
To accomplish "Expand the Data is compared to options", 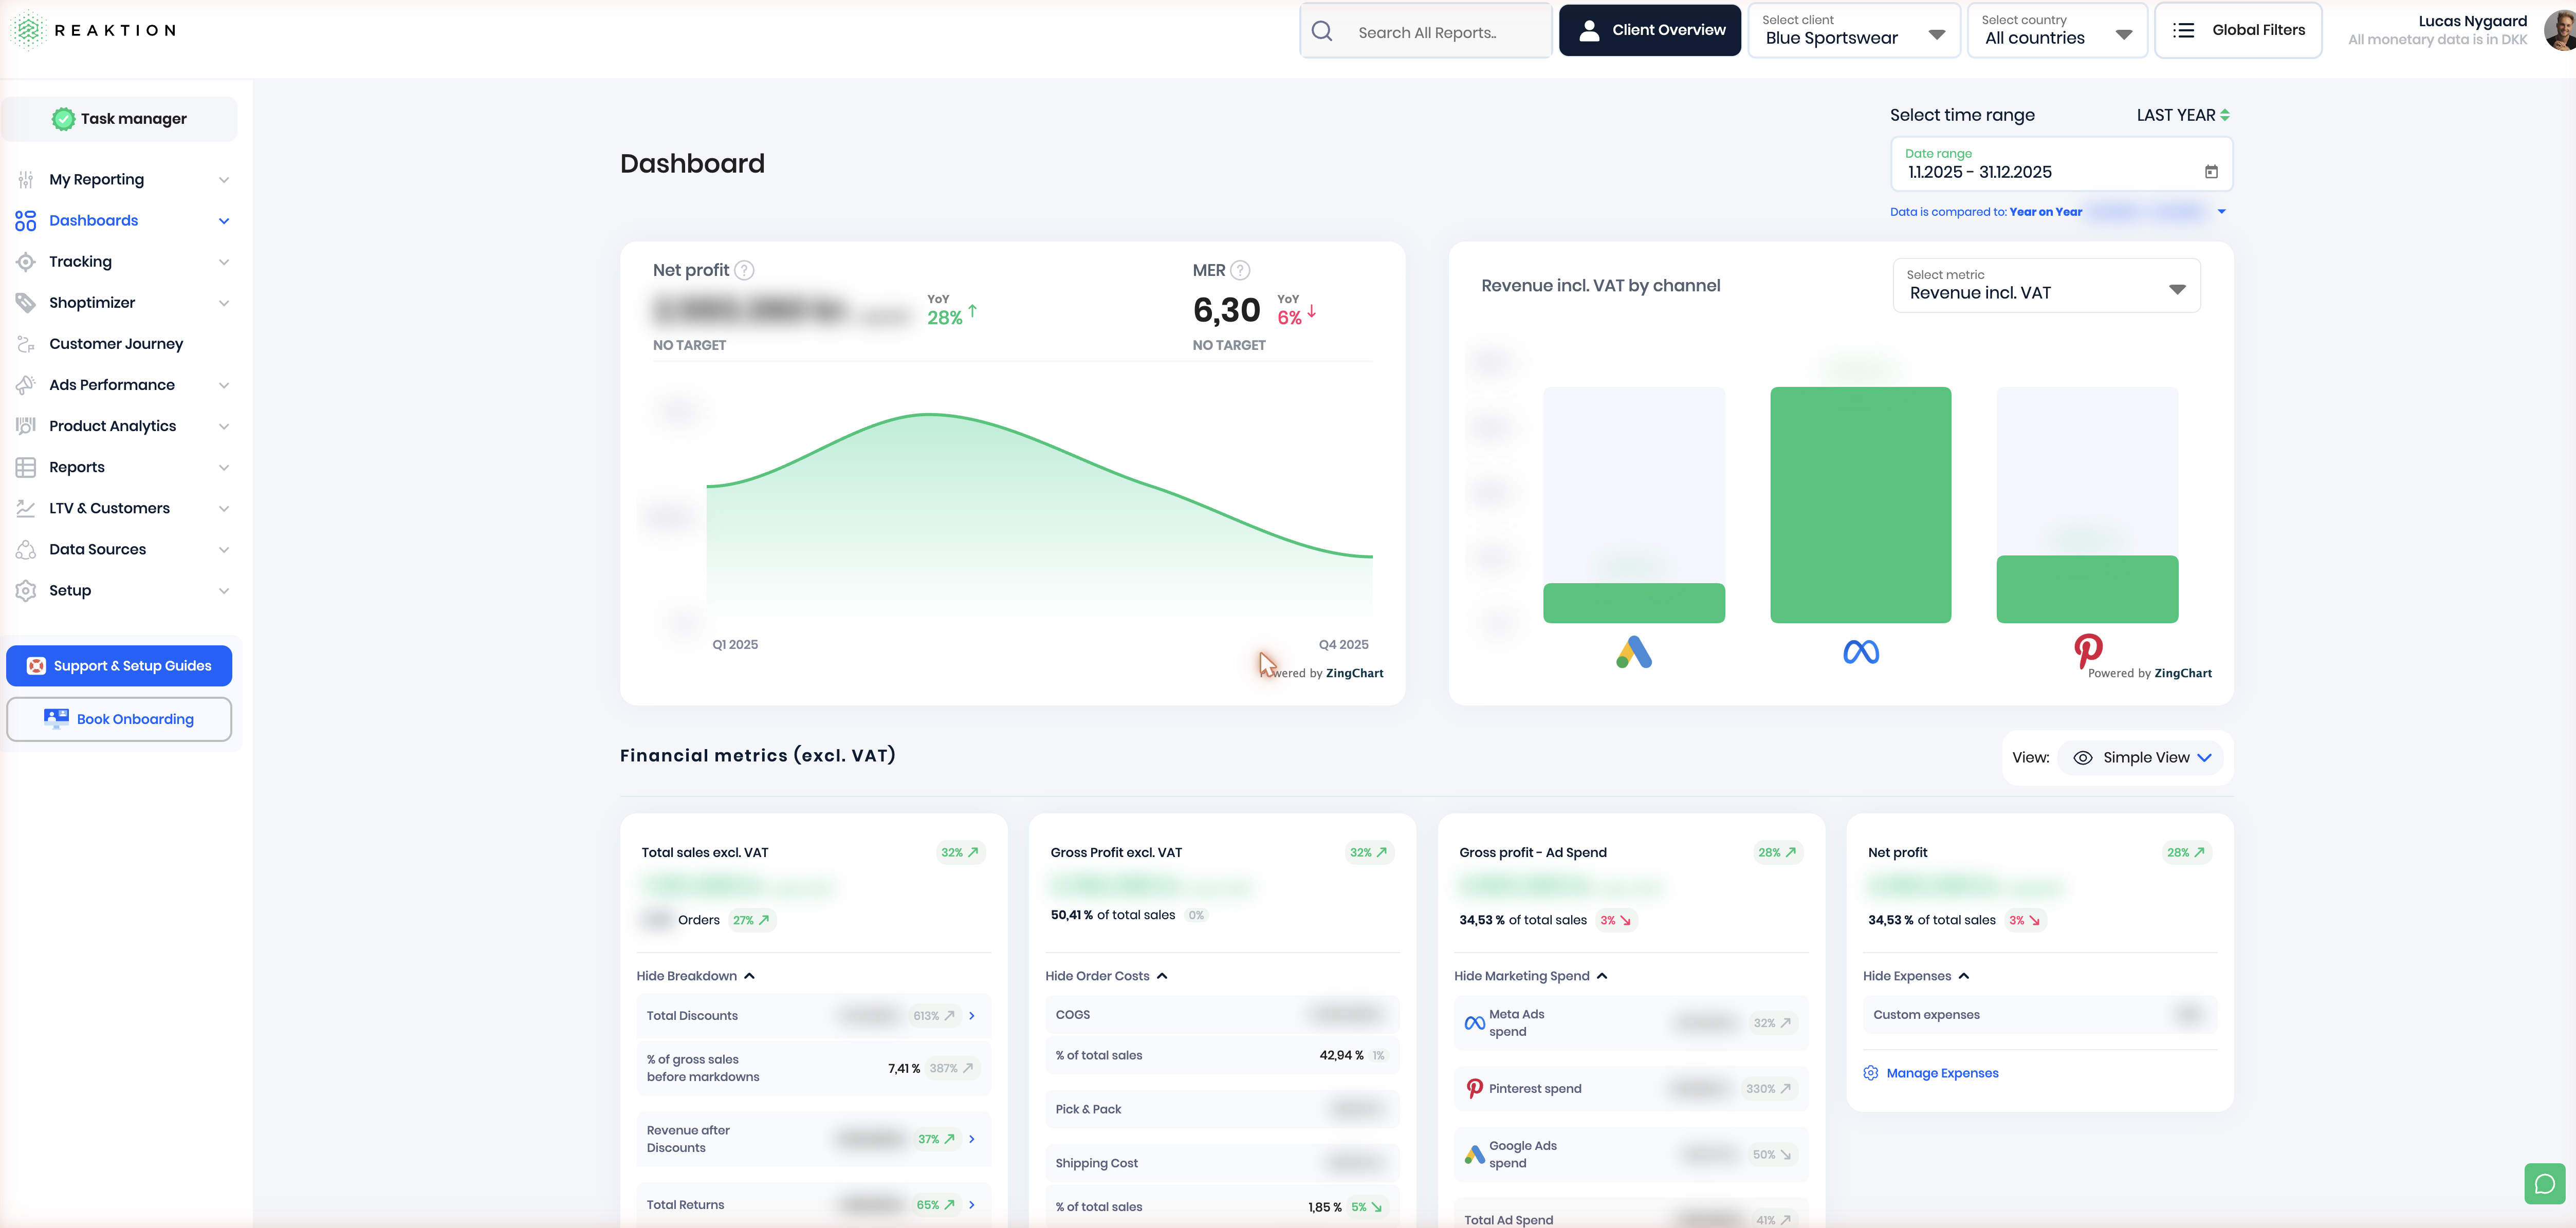I will coord(2221,211).
